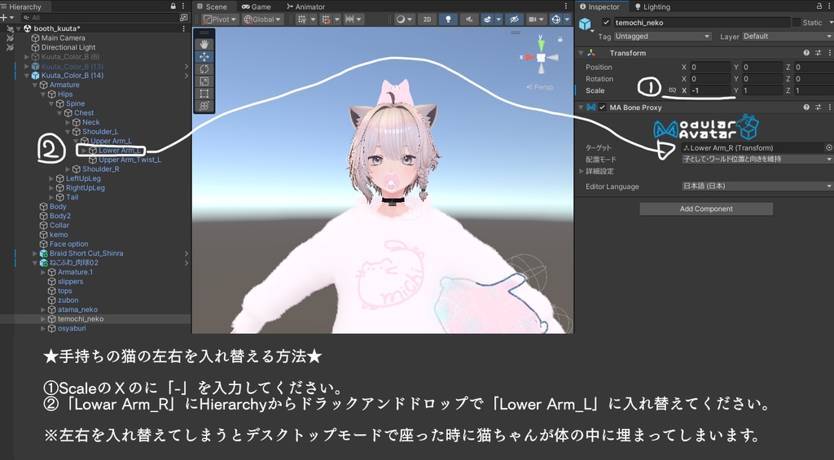Select the Scale tool in Scene toolbar
Viewport: 834px width, 460px height.
tap(204, 81)
